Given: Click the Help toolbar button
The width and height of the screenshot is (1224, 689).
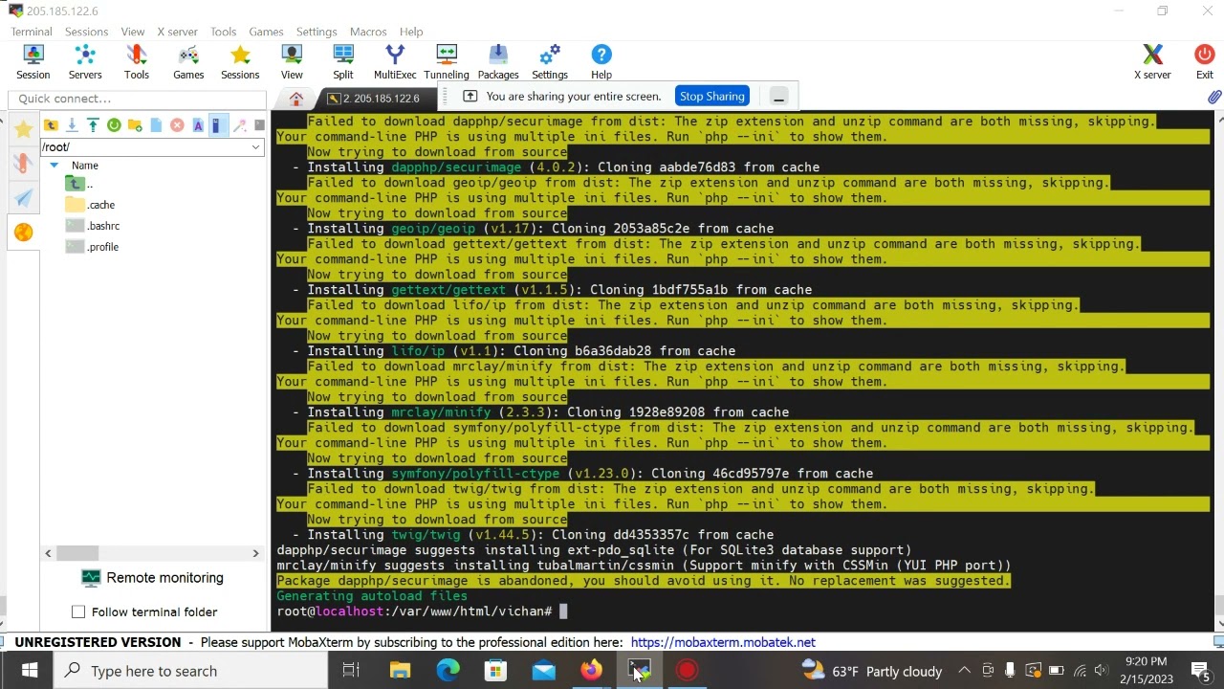Looking at the screenshot, I should (601, 62).
